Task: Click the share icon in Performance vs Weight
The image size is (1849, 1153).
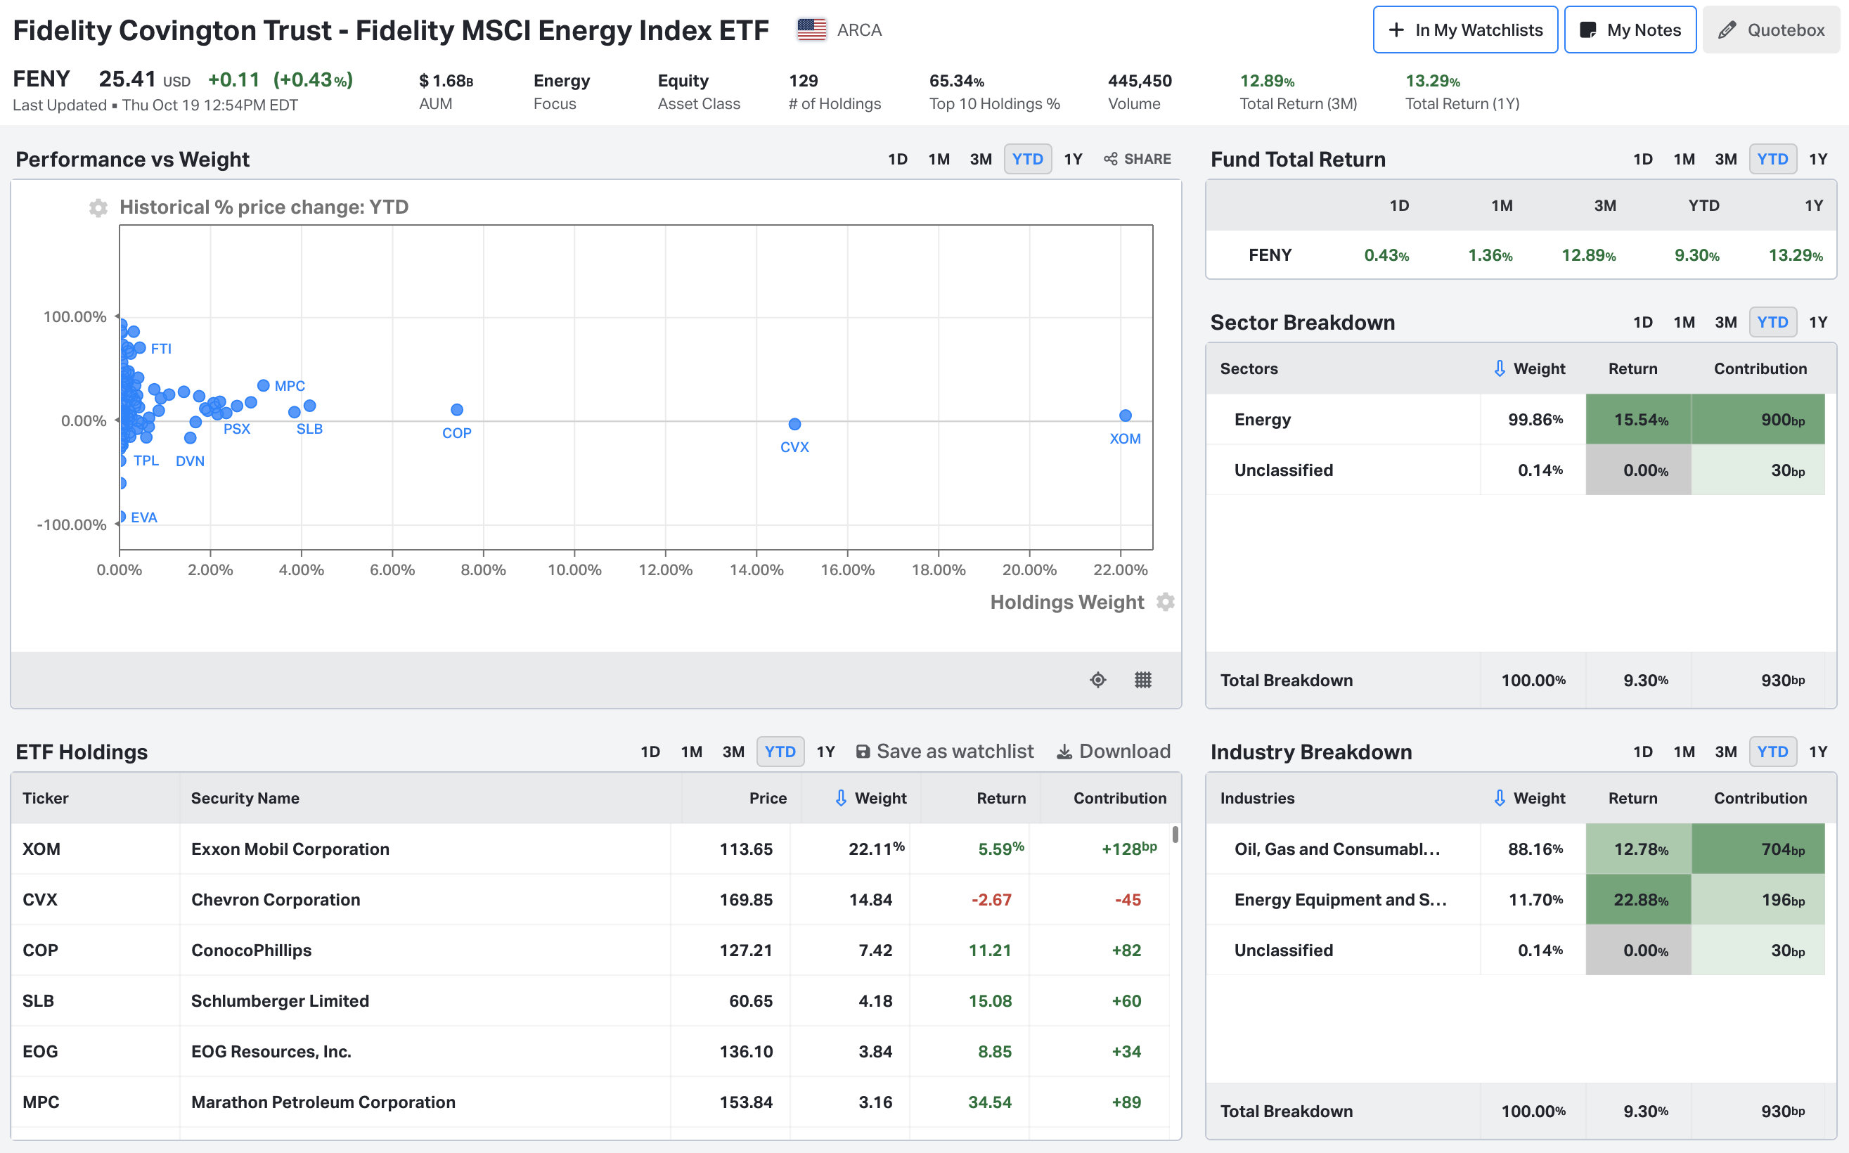Action: tap(1111, 159)
